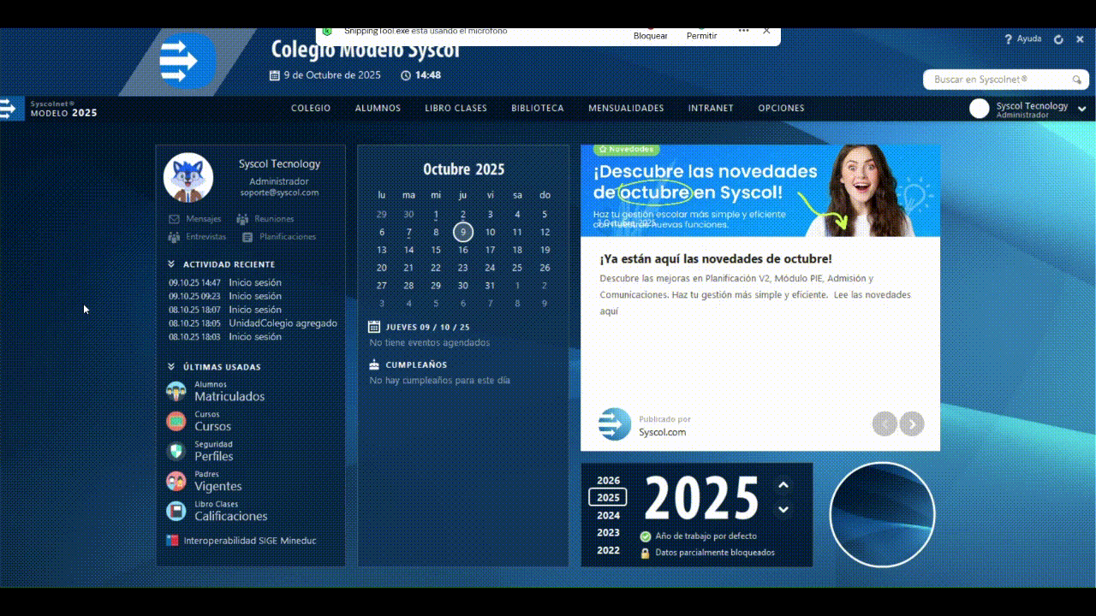Click the calendar icon beside 9 de Octubre

[275, 75]
